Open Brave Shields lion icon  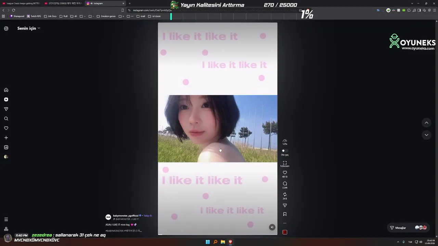coord(307,10)
